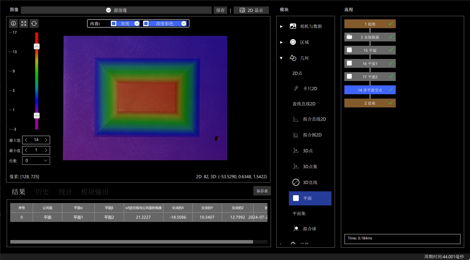Click the results table horizontal scrollbar
This screenshot has width=470, height=260.
click(132, 242)
